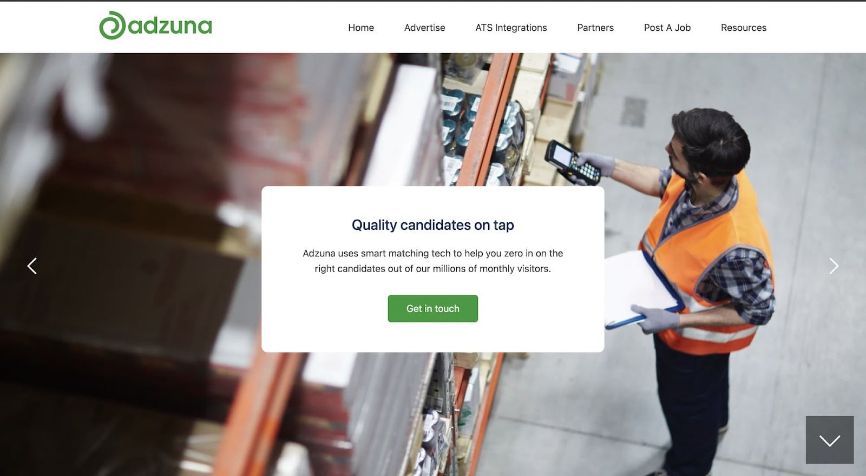The image size is (866, 476).
Task: Select ATS Integrations in the navigation bar
Action: 511,28
